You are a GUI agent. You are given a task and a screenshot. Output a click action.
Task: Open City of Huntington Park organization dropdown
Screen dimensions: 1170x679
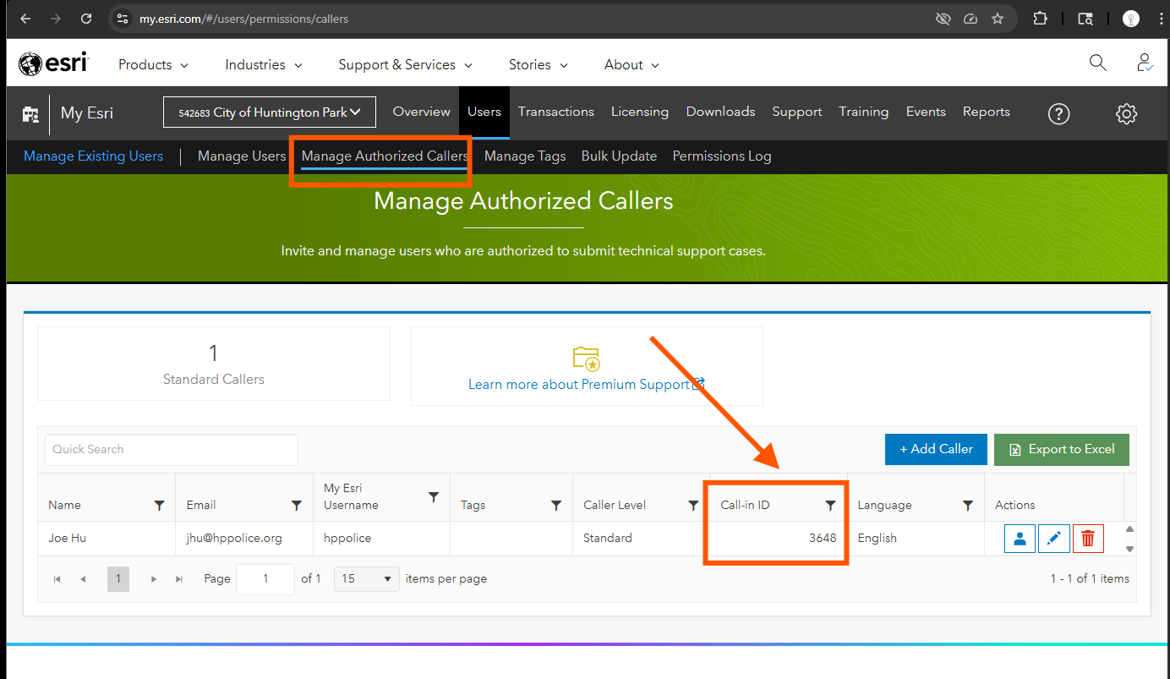[x=270, y=112]
